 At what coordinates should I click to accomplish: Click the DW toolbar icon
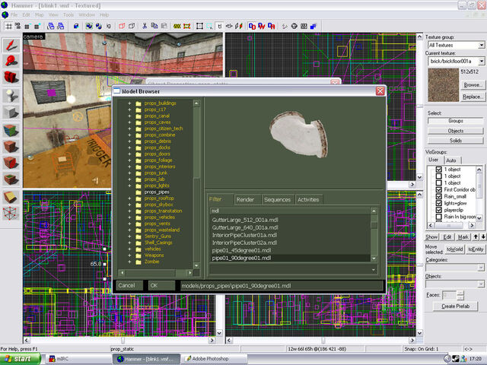point(262,26)
